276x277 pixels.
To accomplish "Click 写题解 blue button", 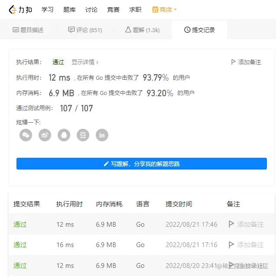I will (142, 164).
